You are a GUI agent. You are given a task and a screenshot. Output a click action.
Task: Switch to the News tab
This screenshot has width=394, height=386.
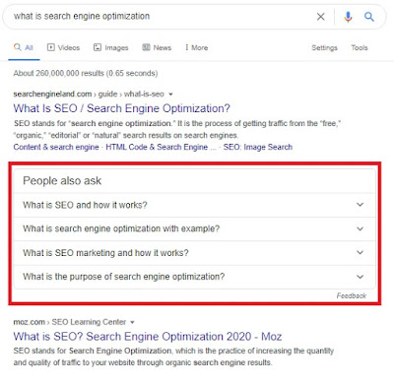point(157,47)
